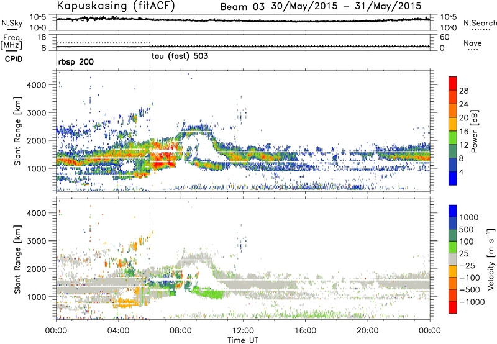Click the '12:00' time axis label
497x344 pixels.
[243, 331]
